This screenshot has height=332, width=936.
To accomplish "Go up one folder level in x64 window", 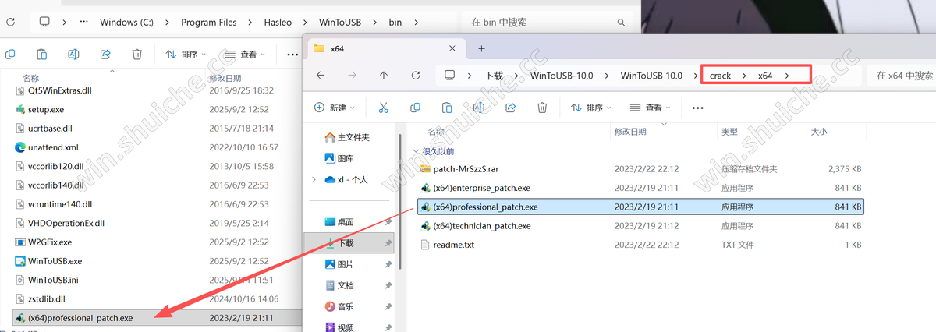I will (383, 76).
